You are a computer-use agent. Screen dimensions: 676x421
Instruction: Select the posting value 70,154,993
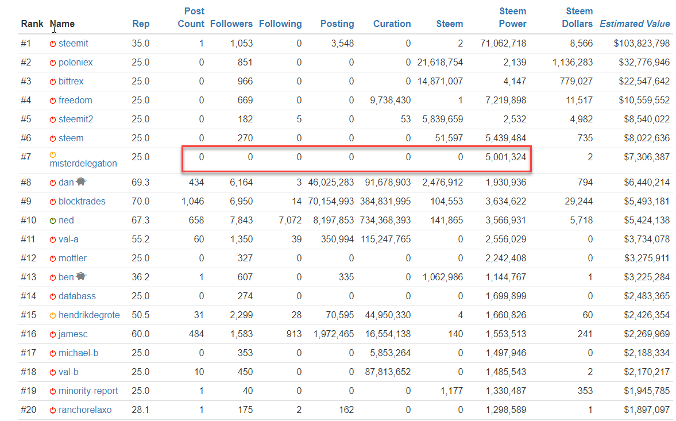[331, 202]
